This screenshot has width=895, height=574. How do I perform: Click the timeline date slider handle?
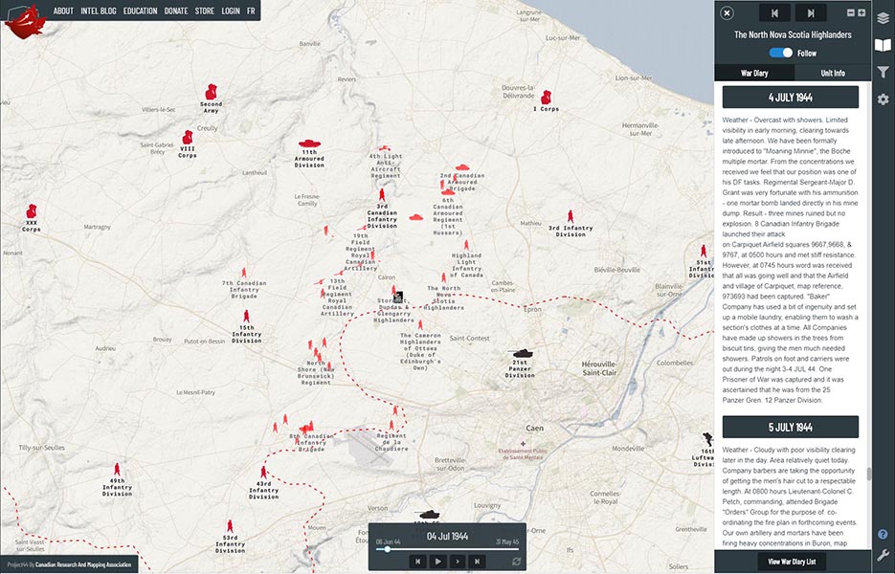[x=388, y=549]
